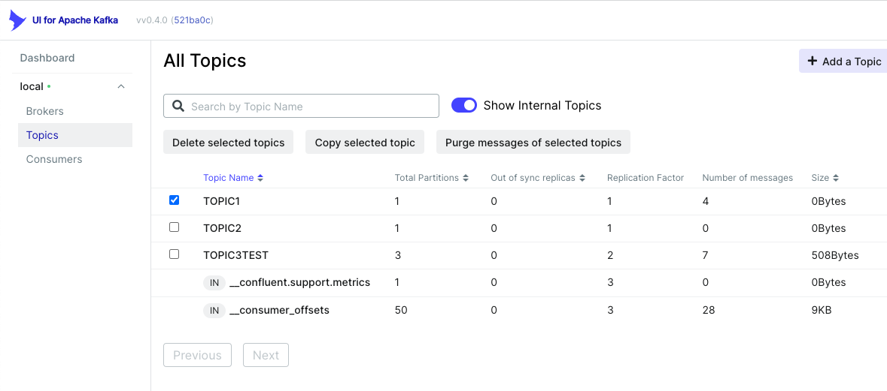The image size is (887, 391).
Task: Open the __consumer_offsets topic link
Action: pos(279,310)
